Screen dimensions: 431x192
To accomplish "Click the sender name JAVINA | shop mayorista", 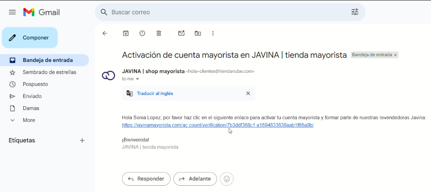I will [x=153, y=71].
